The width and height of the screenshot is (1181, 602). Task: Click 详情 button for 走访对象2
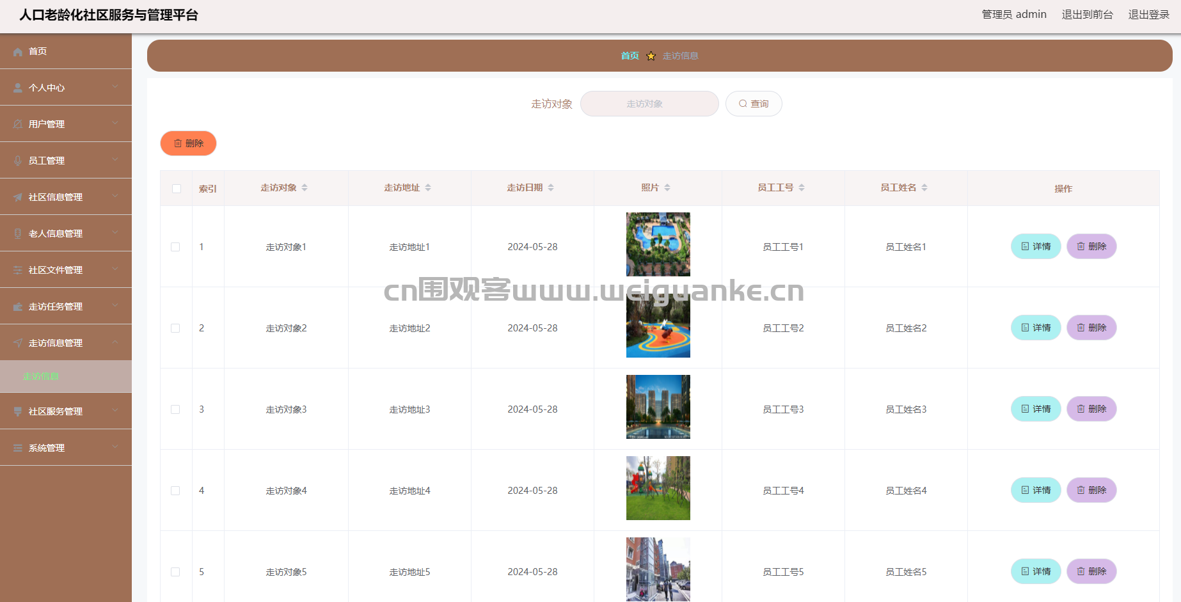point(1035,328)
